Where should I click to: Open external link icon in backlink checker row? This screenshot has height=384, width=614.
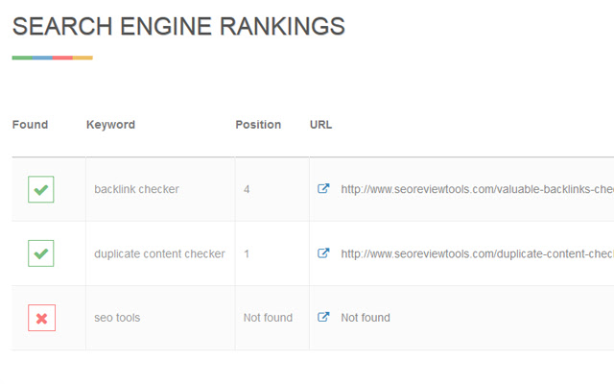coord(323,189)
